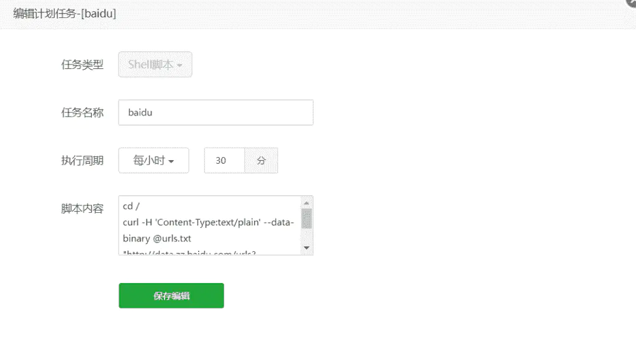The height and width of the screenshot is (337, 636).
Task: Click the script box scrollbar up arrow
Action: [x=307, y=203]
